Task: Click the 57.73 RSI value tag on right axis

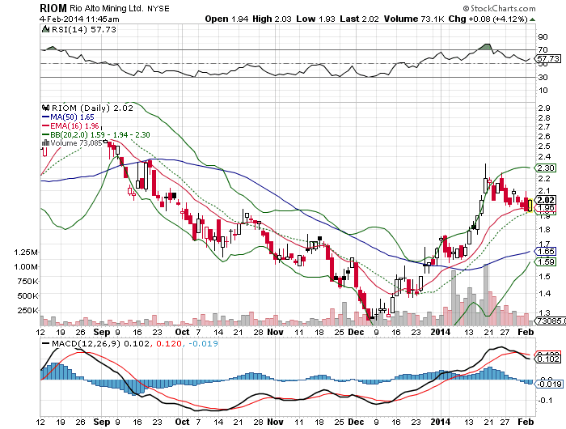Action: click(548, 58)
